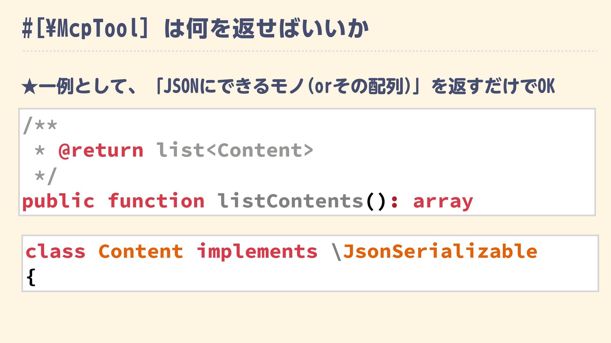The height and width of the screenshot is (343, 611).
Task: Select the implements keyword
Action: (x=257, y=252)
